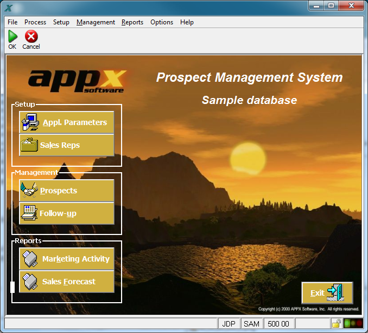
Task: Open the Follow-up screen
Action: point(67,213)
